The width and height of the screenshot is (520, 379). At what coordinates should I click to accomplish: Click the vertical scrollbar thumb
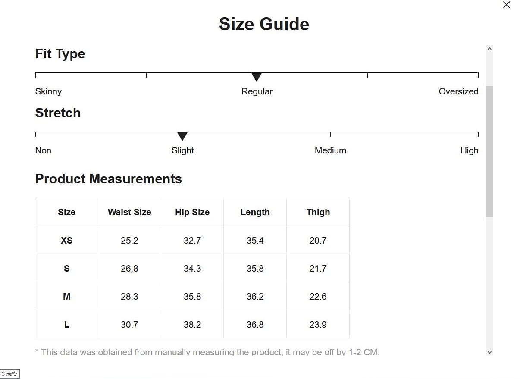point(489,151)
